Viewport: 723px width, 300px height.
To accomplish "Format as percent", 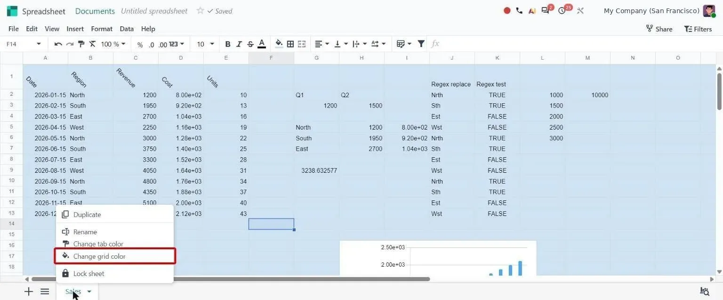I will point(140,45).
